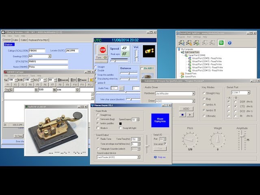Click the green power icon in Serial Port Splitter
The width and height of the screenshot is (260, 195).
221,43
